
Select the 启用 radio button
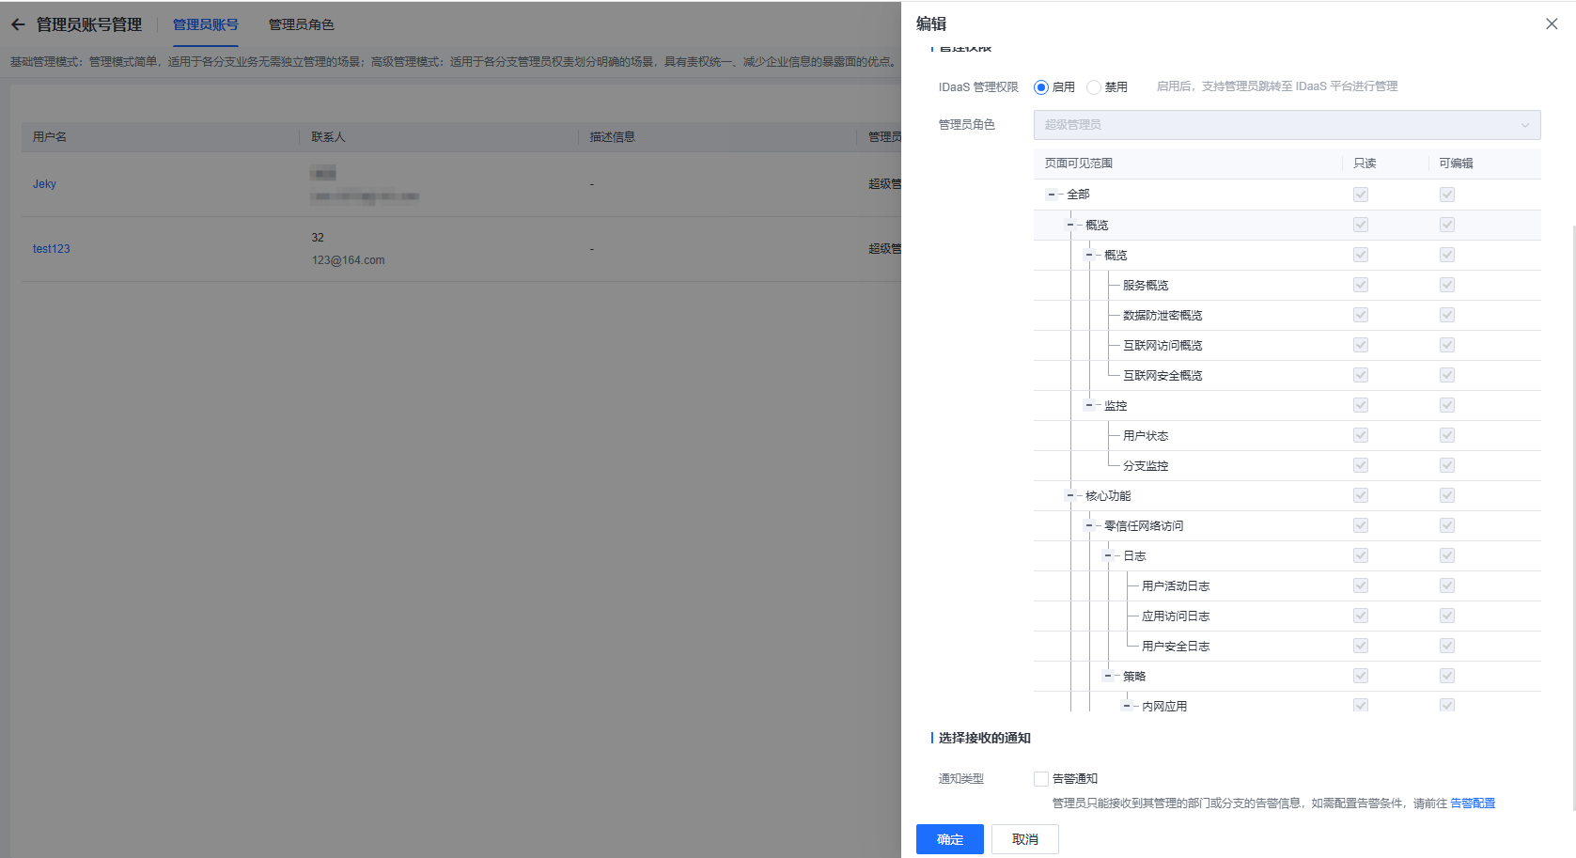[x=1041, y=87]
